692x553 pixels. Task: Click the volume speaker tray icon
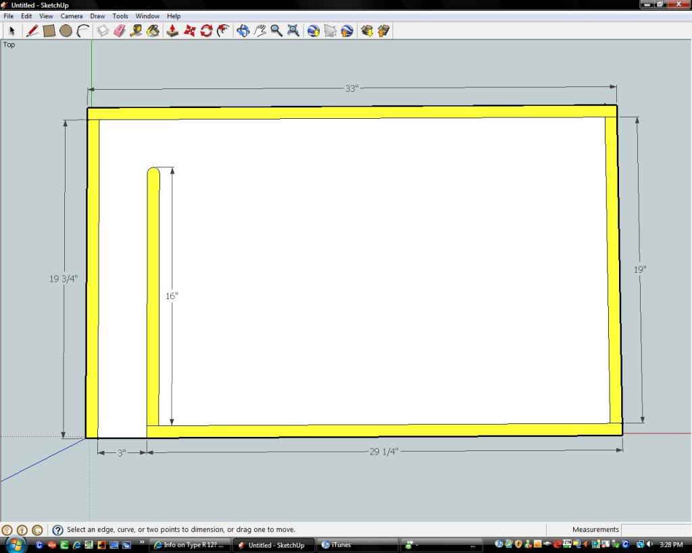pyautogui.click(x=649, y=545)
